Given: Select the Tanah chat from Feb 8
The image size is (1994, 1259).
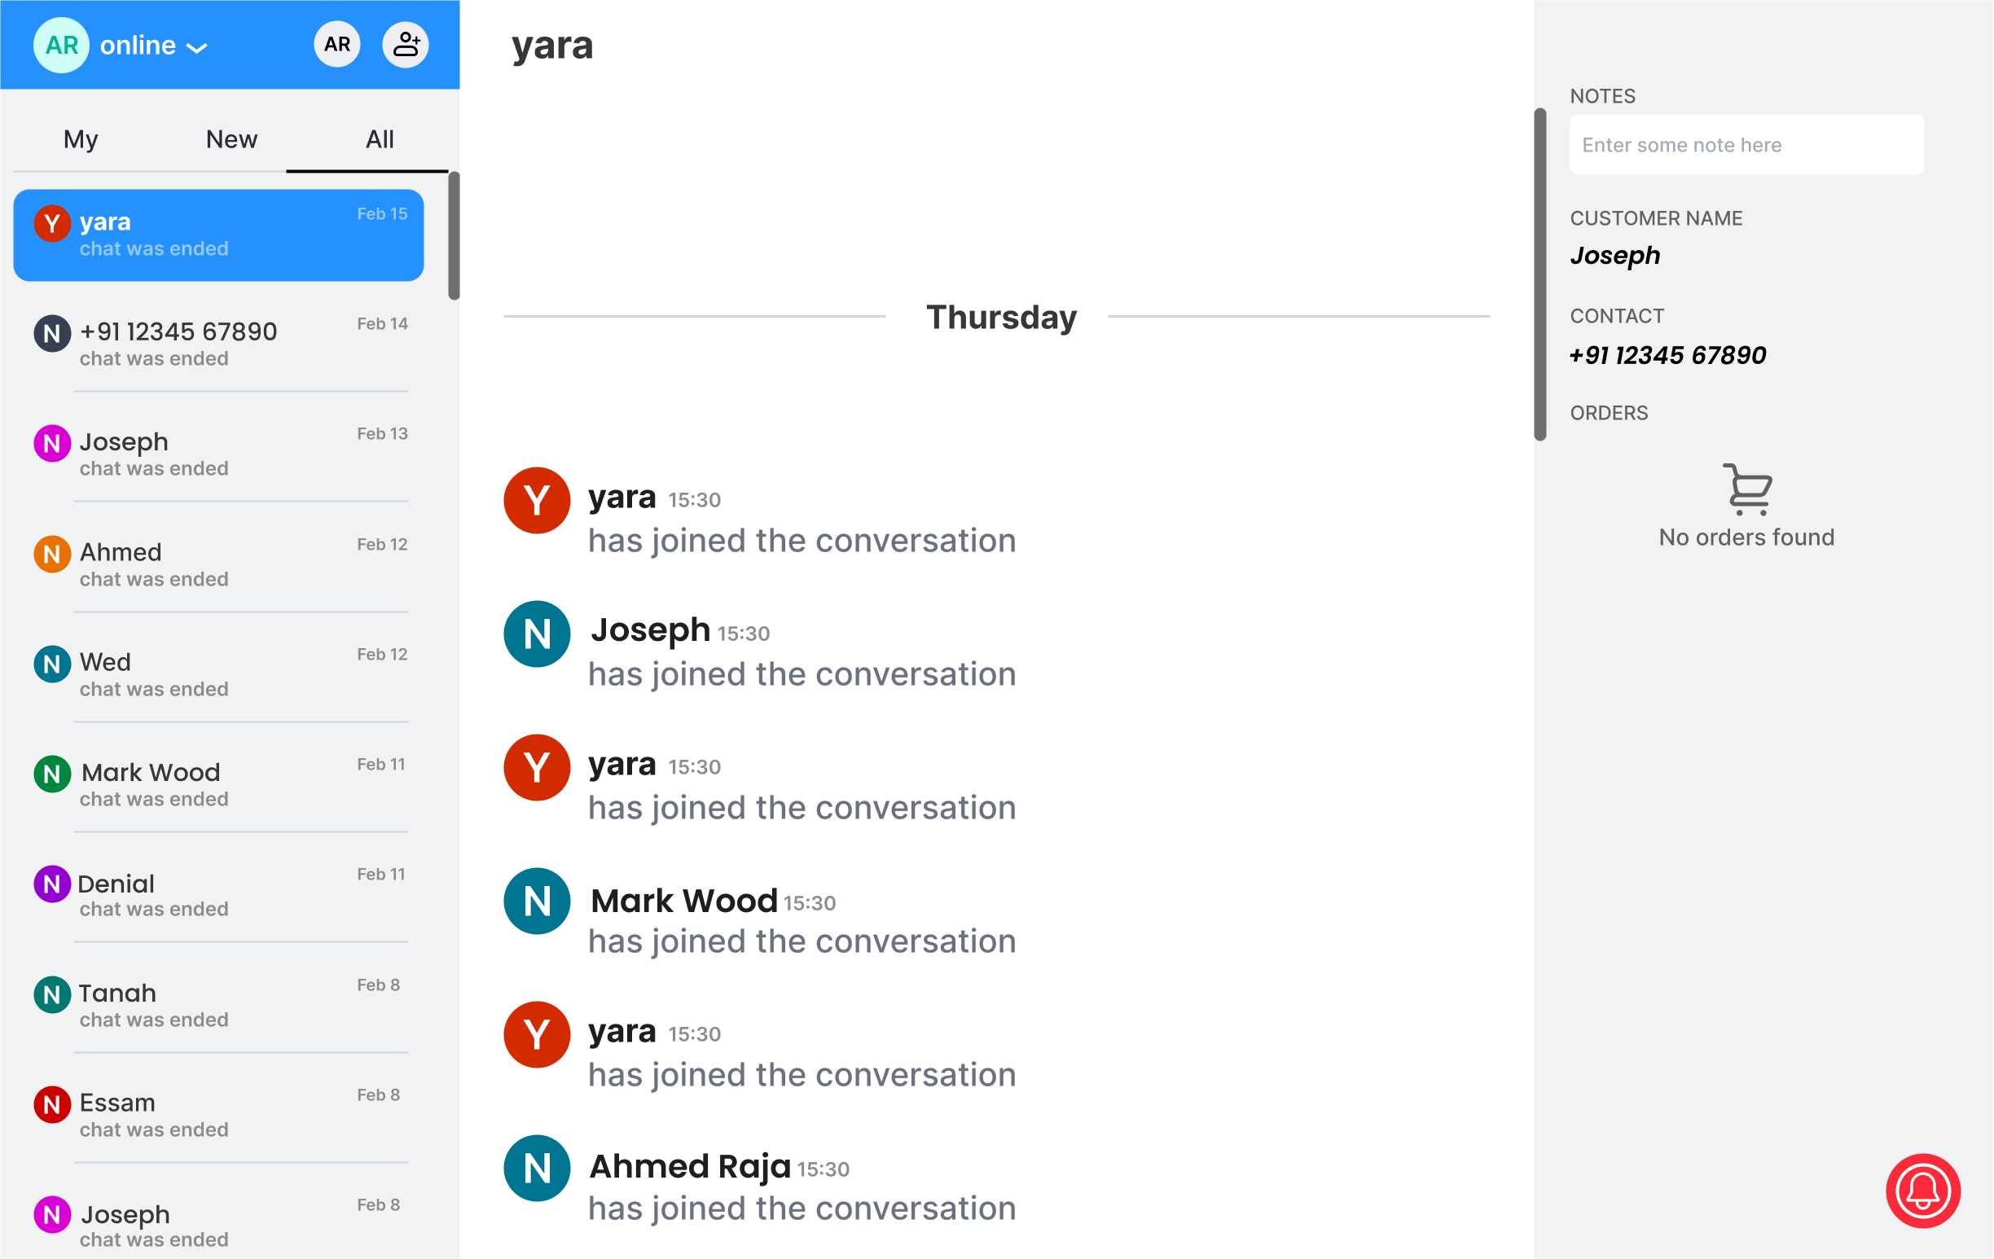Looking at the screenshot, I should [x=219, y=1005].
